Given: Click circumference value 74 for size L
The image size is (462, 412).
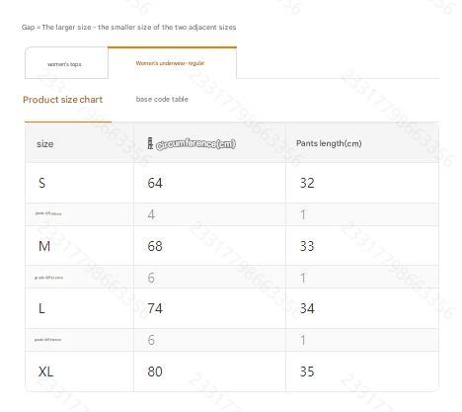Looking at the screenshot, I should (x=155, y=308).
